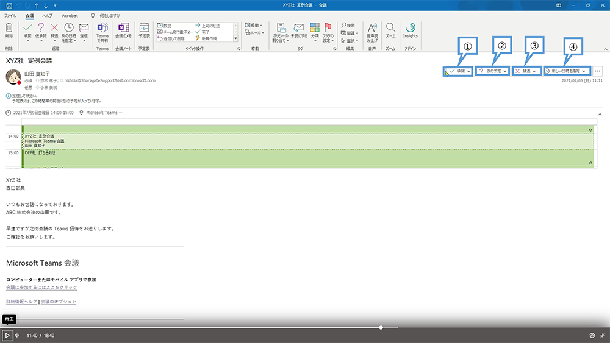Click the 会議のオプション link
Image resolution: width=610 pixels, height=343 pixels.
tap(59, 302)
